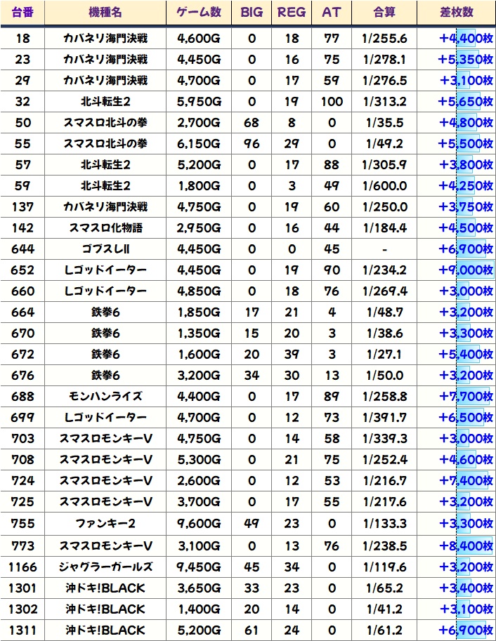Sort by the ゲーム数 column header

[199, 13]
